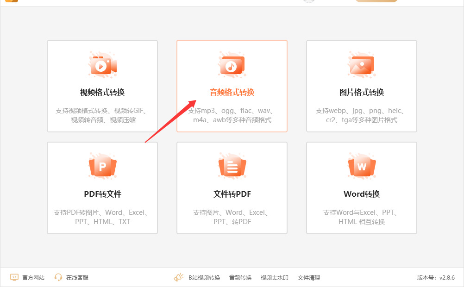This screenshot has width=464, height=287.
Task: Click the description mentioning 视频转GIF
Action: (102, 115)
